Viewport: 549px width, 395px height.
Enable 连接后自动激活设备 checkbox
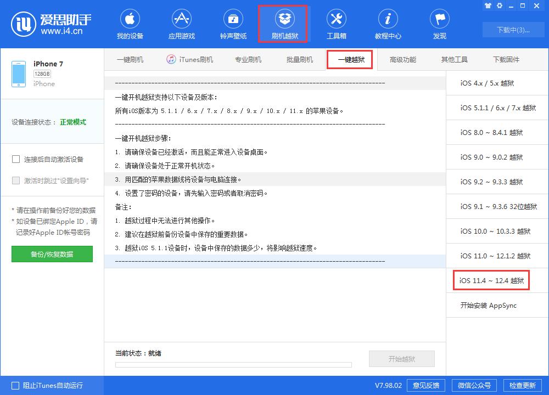tap(16, 158)
